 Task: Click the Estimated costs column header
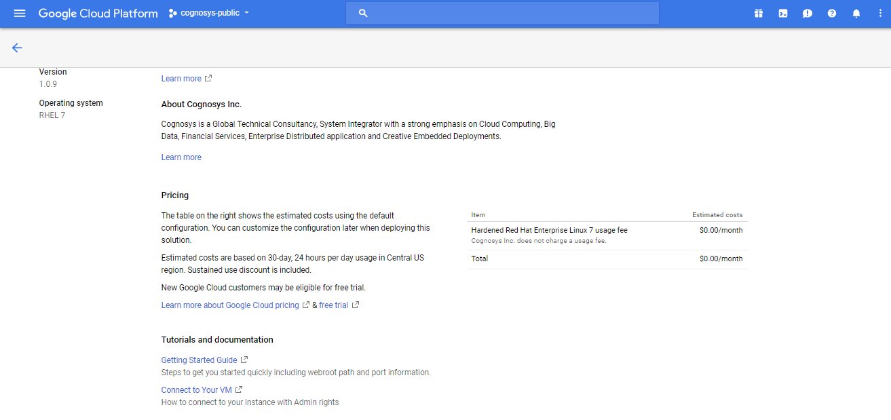(x=717, y=215)
